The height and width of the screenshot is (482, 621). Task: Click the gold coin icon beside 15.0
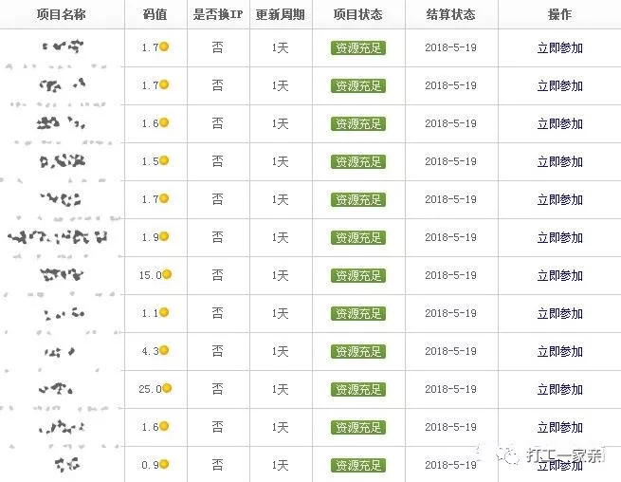tap(167, 275)
